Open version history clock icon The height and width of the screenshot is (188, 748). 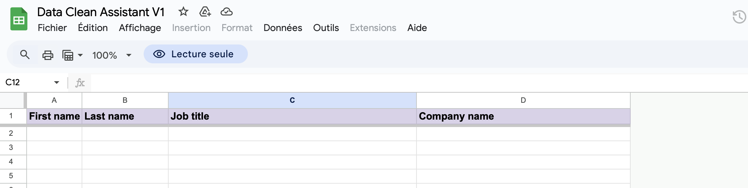(x=739, y=17)
